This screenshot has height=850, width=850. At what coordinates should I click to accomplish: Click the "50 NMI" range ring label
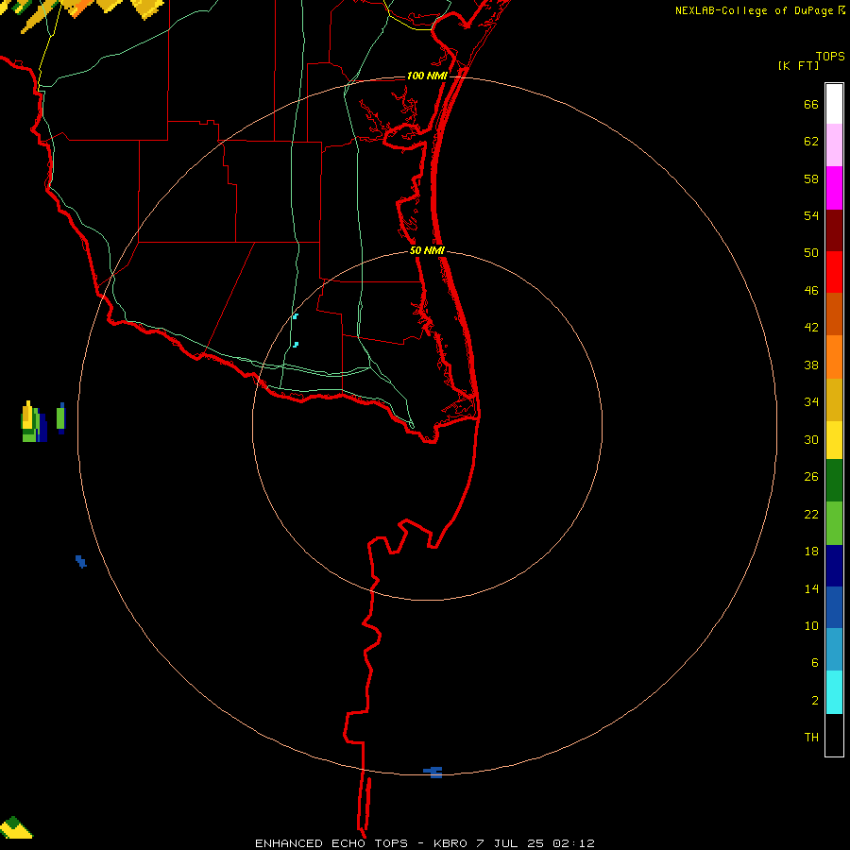[x=427, y=250]
